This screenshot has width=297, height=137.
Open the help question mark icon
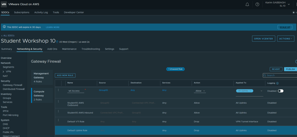coord(257,4)
